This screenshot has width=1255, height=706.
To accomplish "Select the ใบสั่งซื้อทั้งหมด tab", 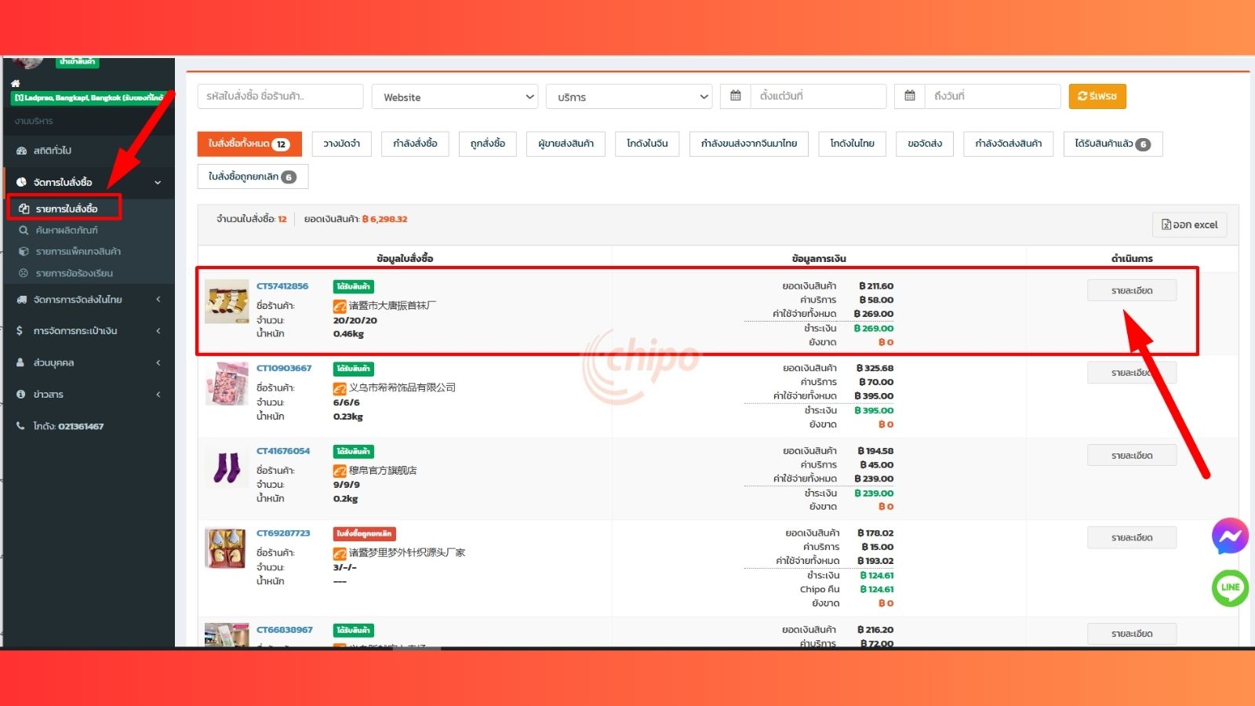I will 249,144.
